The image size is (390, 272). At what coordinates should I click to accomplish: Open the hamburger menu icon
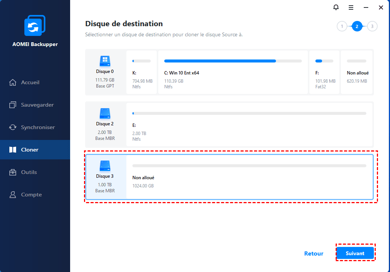click(351, 8)
